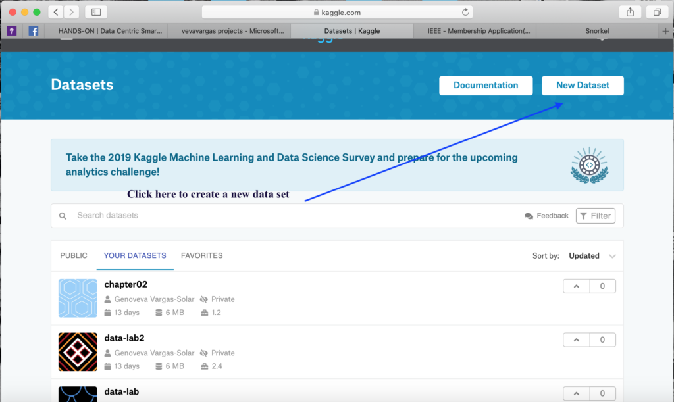Viewport: 674px width, 402px height.
Task: Switch to the Snorkel tab
Action: 597,31
